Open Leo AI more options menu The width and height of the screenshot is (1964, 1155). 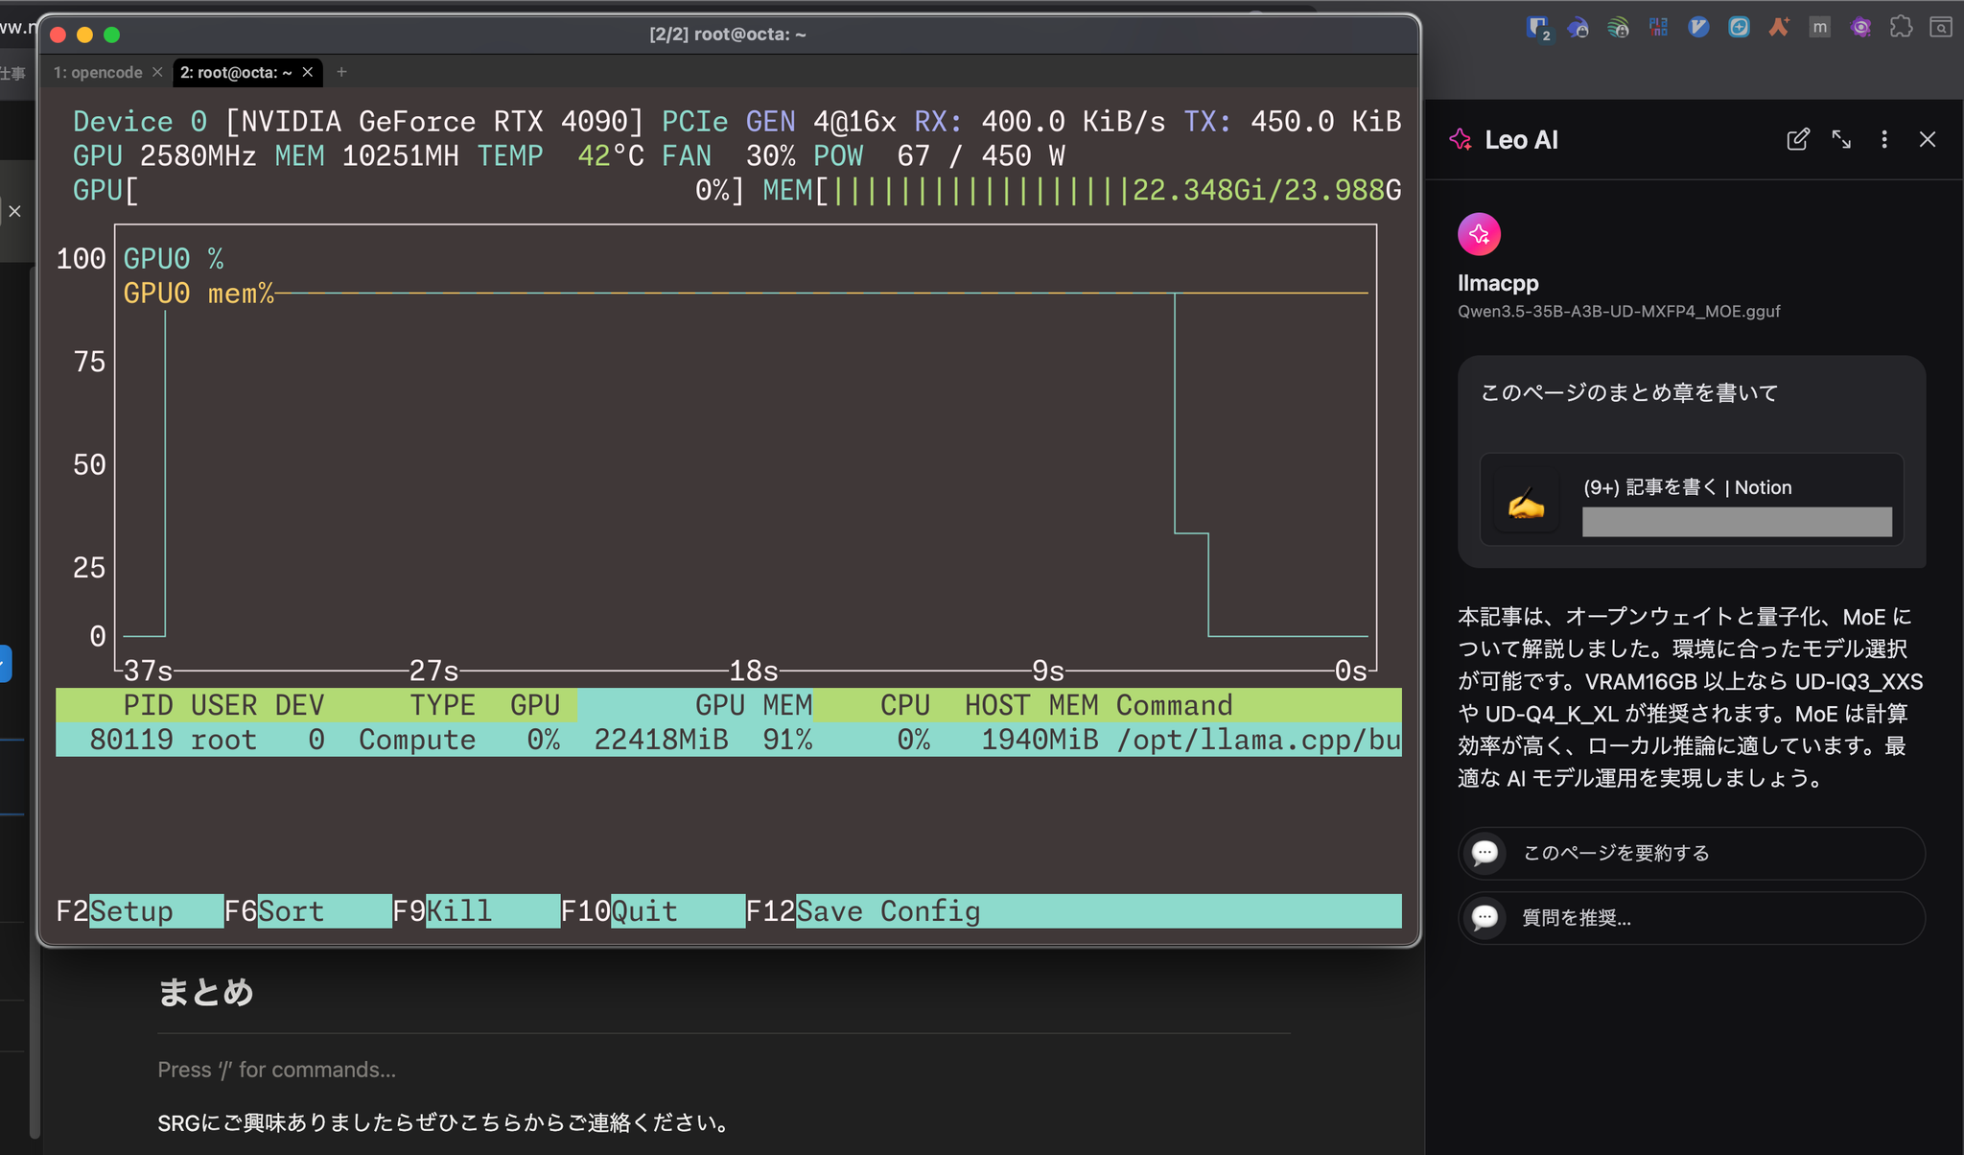click(1884, 139)
